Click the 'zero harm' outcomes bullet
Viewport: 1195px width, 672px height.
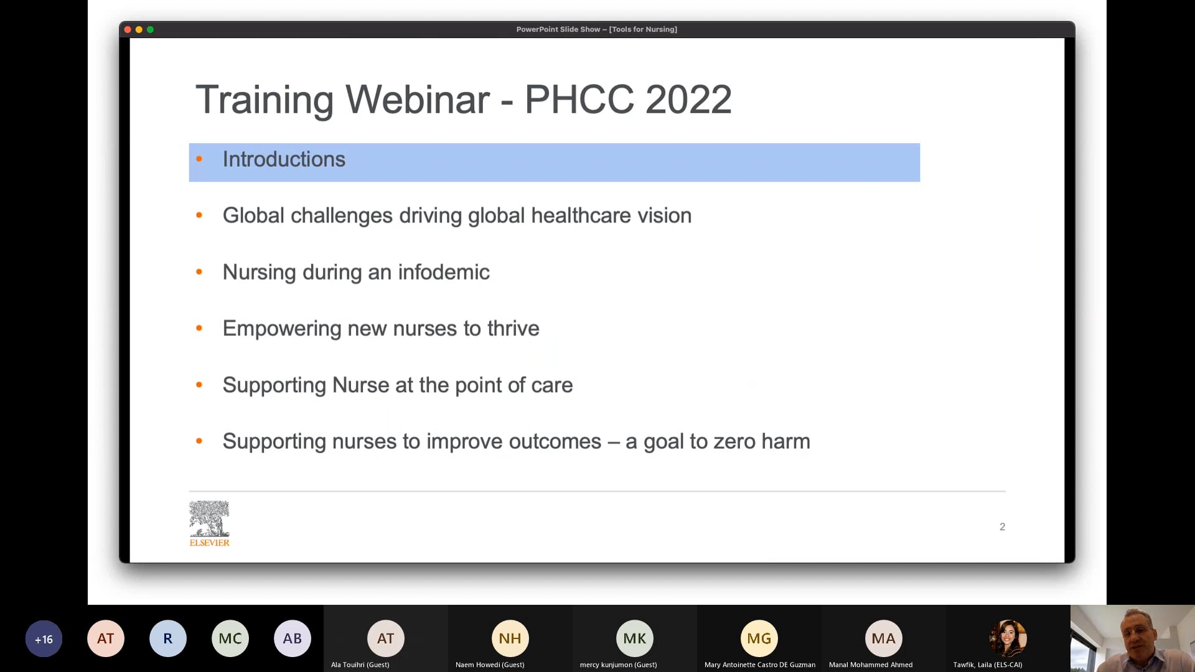point(517,441)
